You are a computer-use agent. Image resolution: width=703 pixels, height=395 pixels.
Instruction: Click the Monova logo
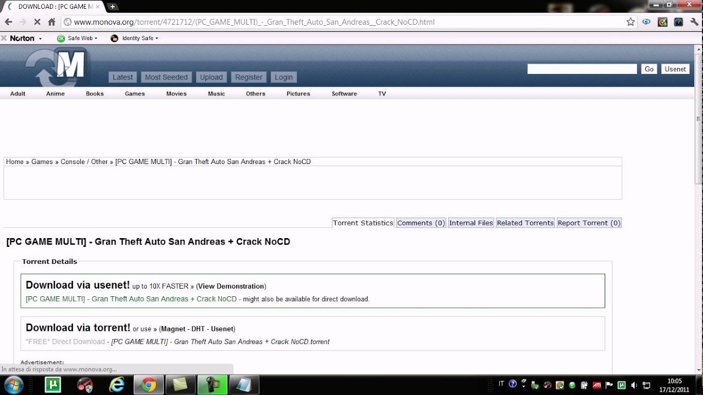point(57,66)
